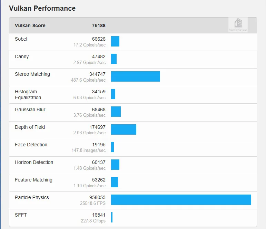Click the 147.8 images/sec value

[x=89, y=150]
